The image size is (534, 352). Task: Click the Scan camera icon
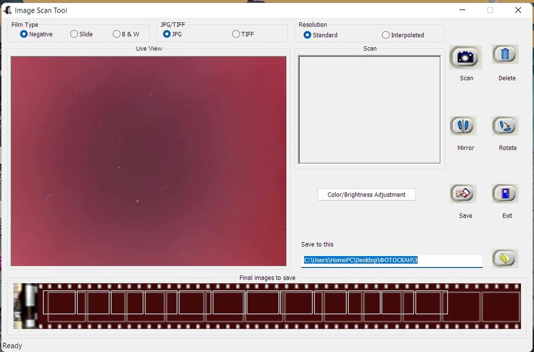click(465, 57)
